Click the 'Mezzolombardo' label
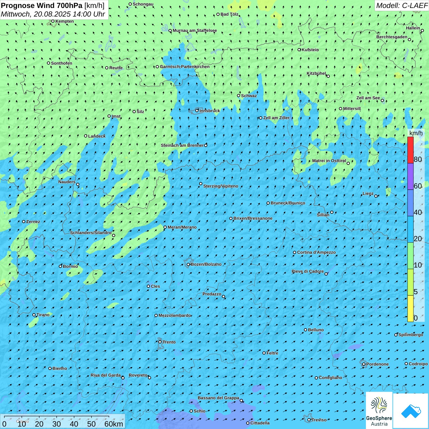This screenshot has height=429, width=429. [x=175, y=315]
